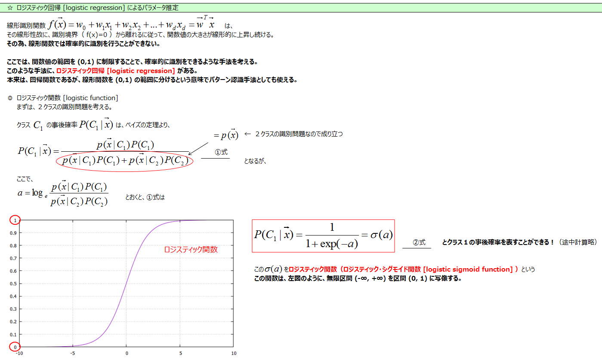
Task: Click the underlined ①式 label
Action: (222, 152)
